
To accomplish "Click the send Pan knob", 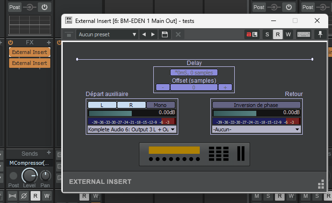I will coord(46,176).
